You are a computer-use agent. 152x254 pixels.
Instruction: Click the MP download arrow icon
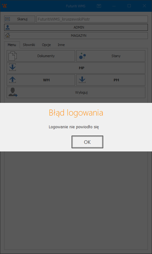coord(13,67)
